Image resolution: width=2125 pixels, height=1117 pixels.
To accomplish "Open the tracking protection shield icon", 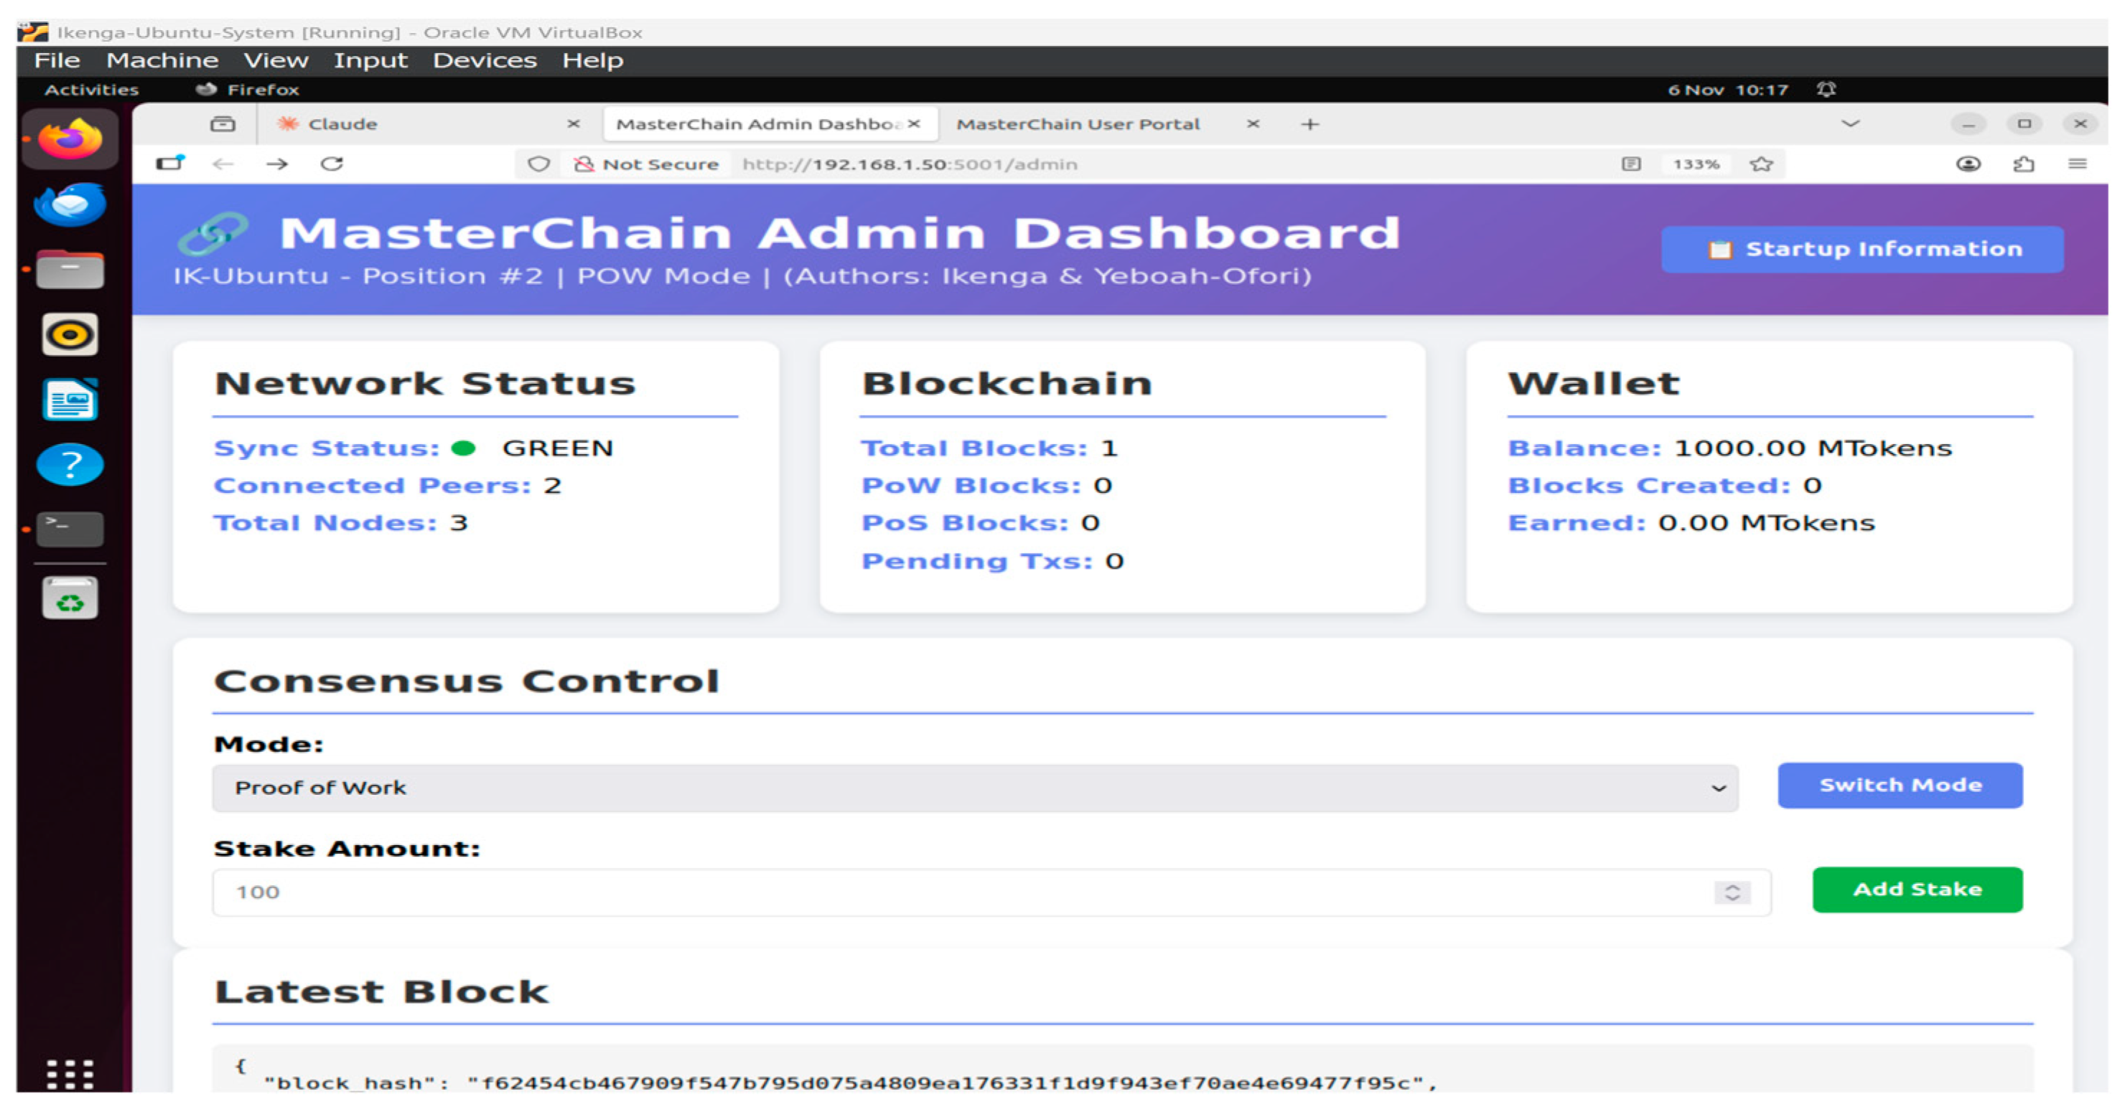I will [x=538, y=164].
